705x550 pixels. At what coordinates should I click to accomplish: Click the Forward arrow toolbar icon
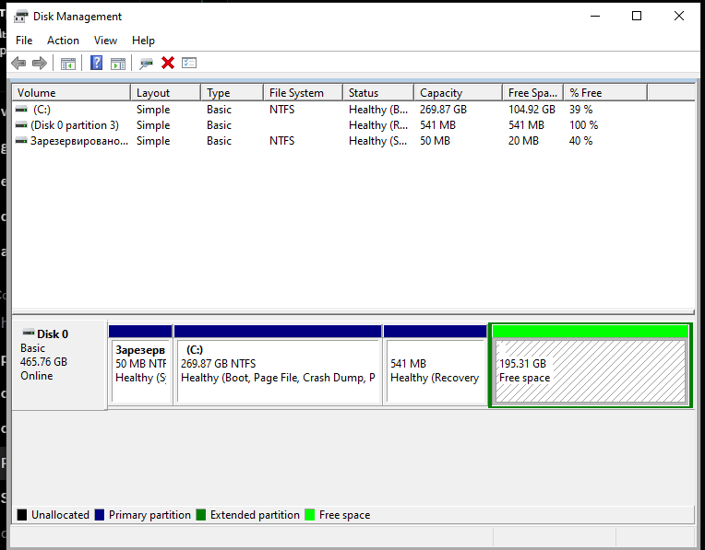click(40, 63)
